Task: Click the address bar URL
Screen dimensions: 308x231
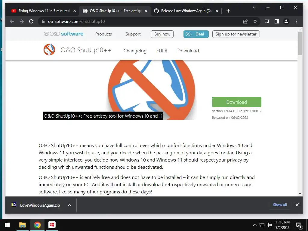Action: [x=76, y=21]
